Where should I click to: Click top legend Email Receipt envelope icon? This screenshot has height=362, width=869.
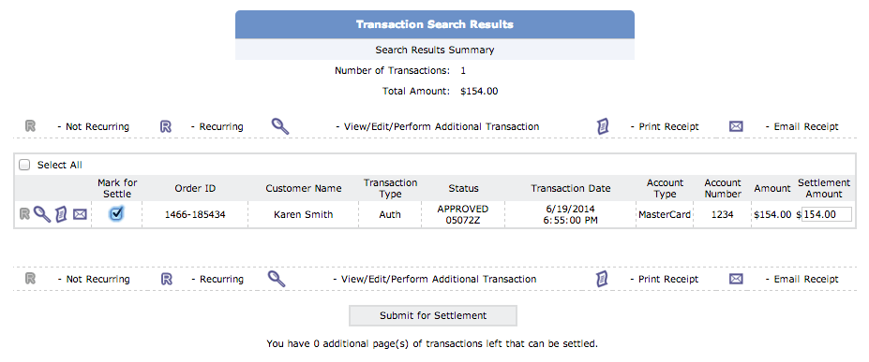click(x=736, y=126)
